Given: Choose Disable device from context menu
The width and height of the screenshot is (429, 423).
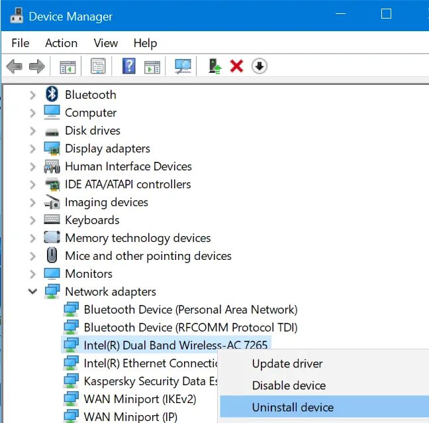Looking at the screenshot, I should tap(289, 385).
